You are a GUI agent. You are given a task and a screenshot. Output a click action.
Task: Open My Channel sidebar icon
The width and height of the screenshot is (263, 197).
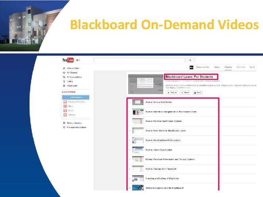[64, 73]
